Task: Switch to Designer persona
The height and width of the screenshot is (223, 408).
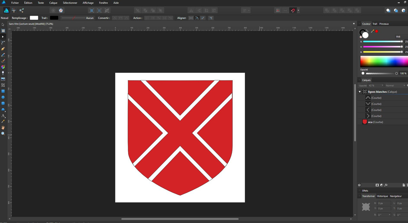Action: point(6,10)
